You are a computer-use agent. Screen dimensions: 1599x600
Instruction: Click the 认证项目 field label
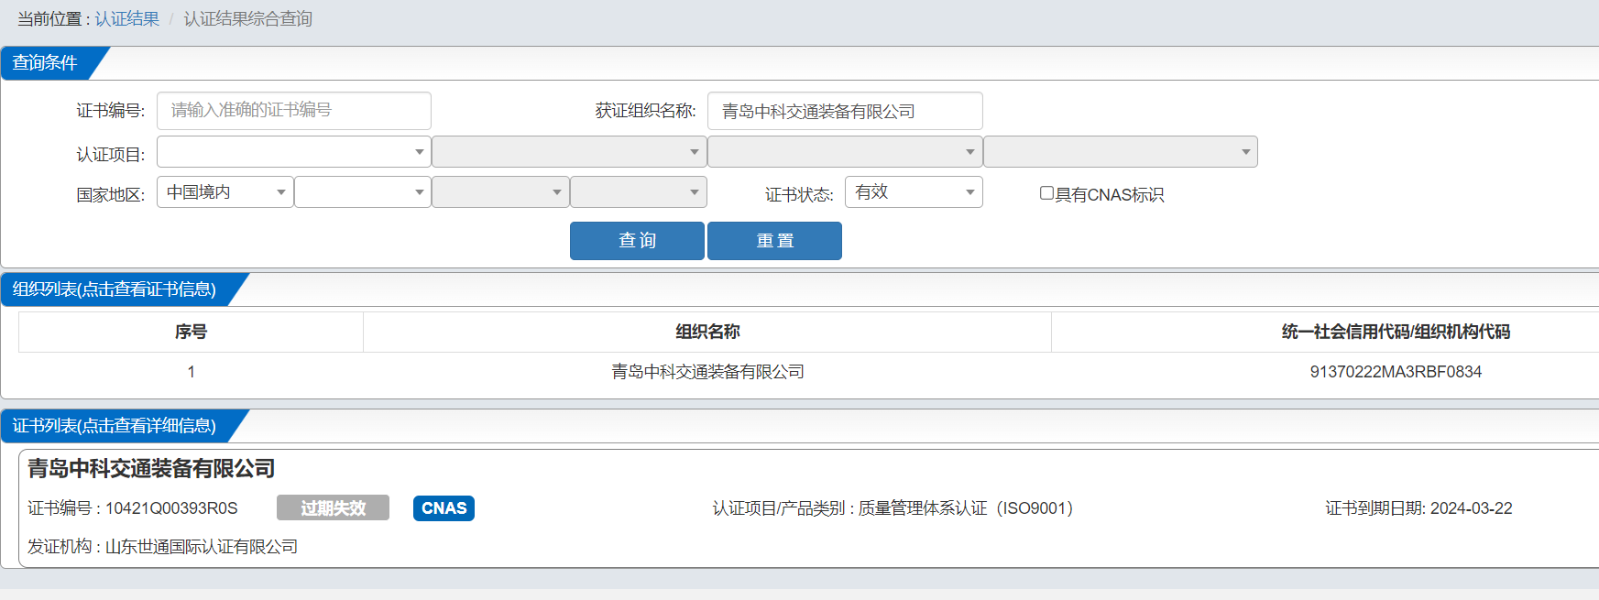[110, 155]
